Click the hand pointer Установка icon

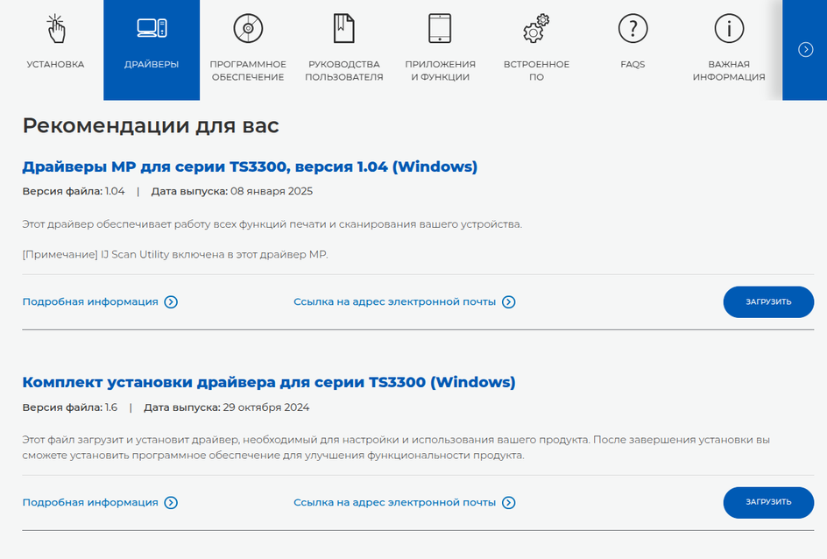coord(56,29)
